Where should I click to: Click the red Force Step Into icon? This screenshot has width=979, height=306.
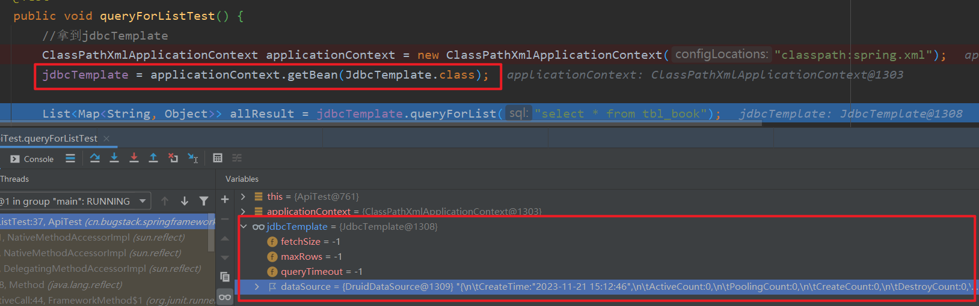tap(134, 158)
